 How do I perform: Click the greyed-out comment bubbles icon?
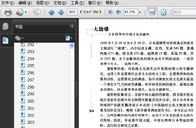tap(37, 12)
